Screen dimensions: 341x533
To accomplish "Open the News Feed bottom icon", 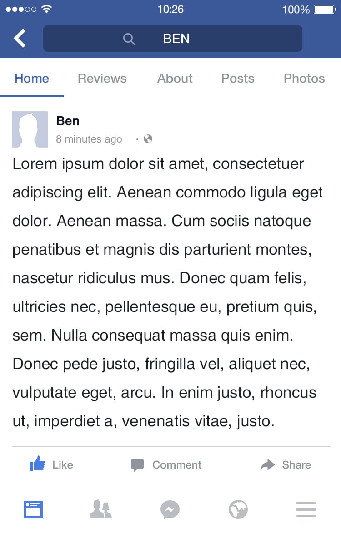I will tap(33, 509).
